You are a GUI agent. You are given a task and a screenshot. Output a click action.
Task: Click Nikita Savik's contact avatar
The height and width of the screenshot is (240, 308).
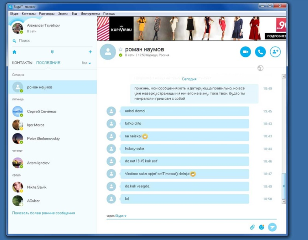18,187
